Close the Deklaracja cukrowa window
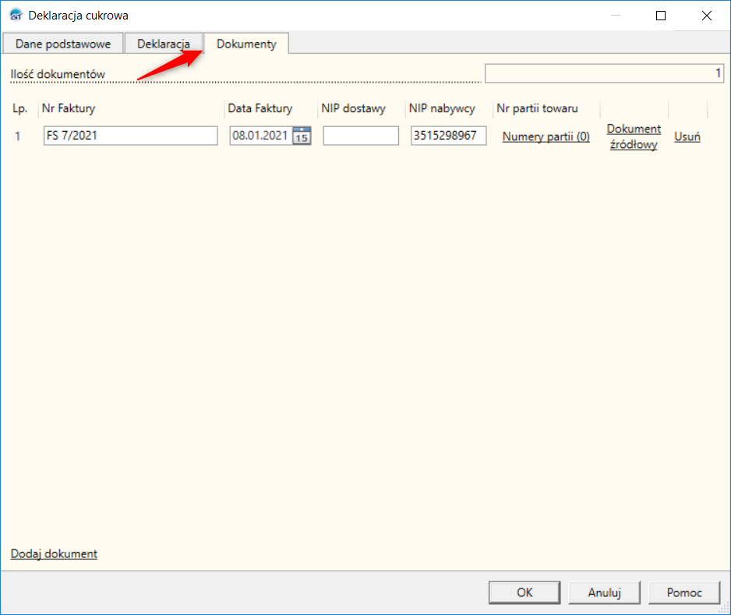Screen dimensions: 731x615 [x=706, y=16]
